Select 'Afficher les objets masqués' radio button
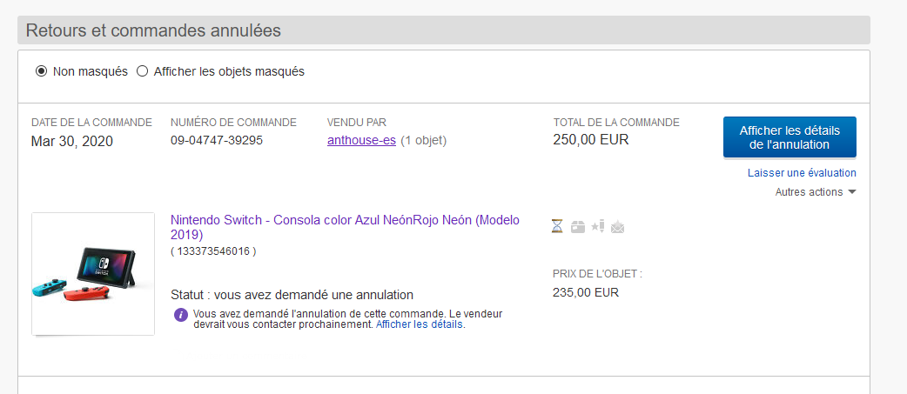Screen dimensions: 907x394 pyautogui.click(x=142, y=71)
